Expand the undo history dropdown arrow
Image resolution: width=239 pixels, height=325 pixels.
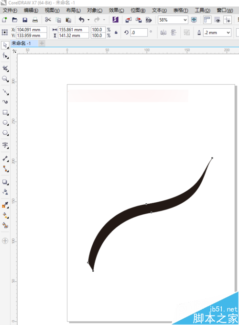click(88, 20)
